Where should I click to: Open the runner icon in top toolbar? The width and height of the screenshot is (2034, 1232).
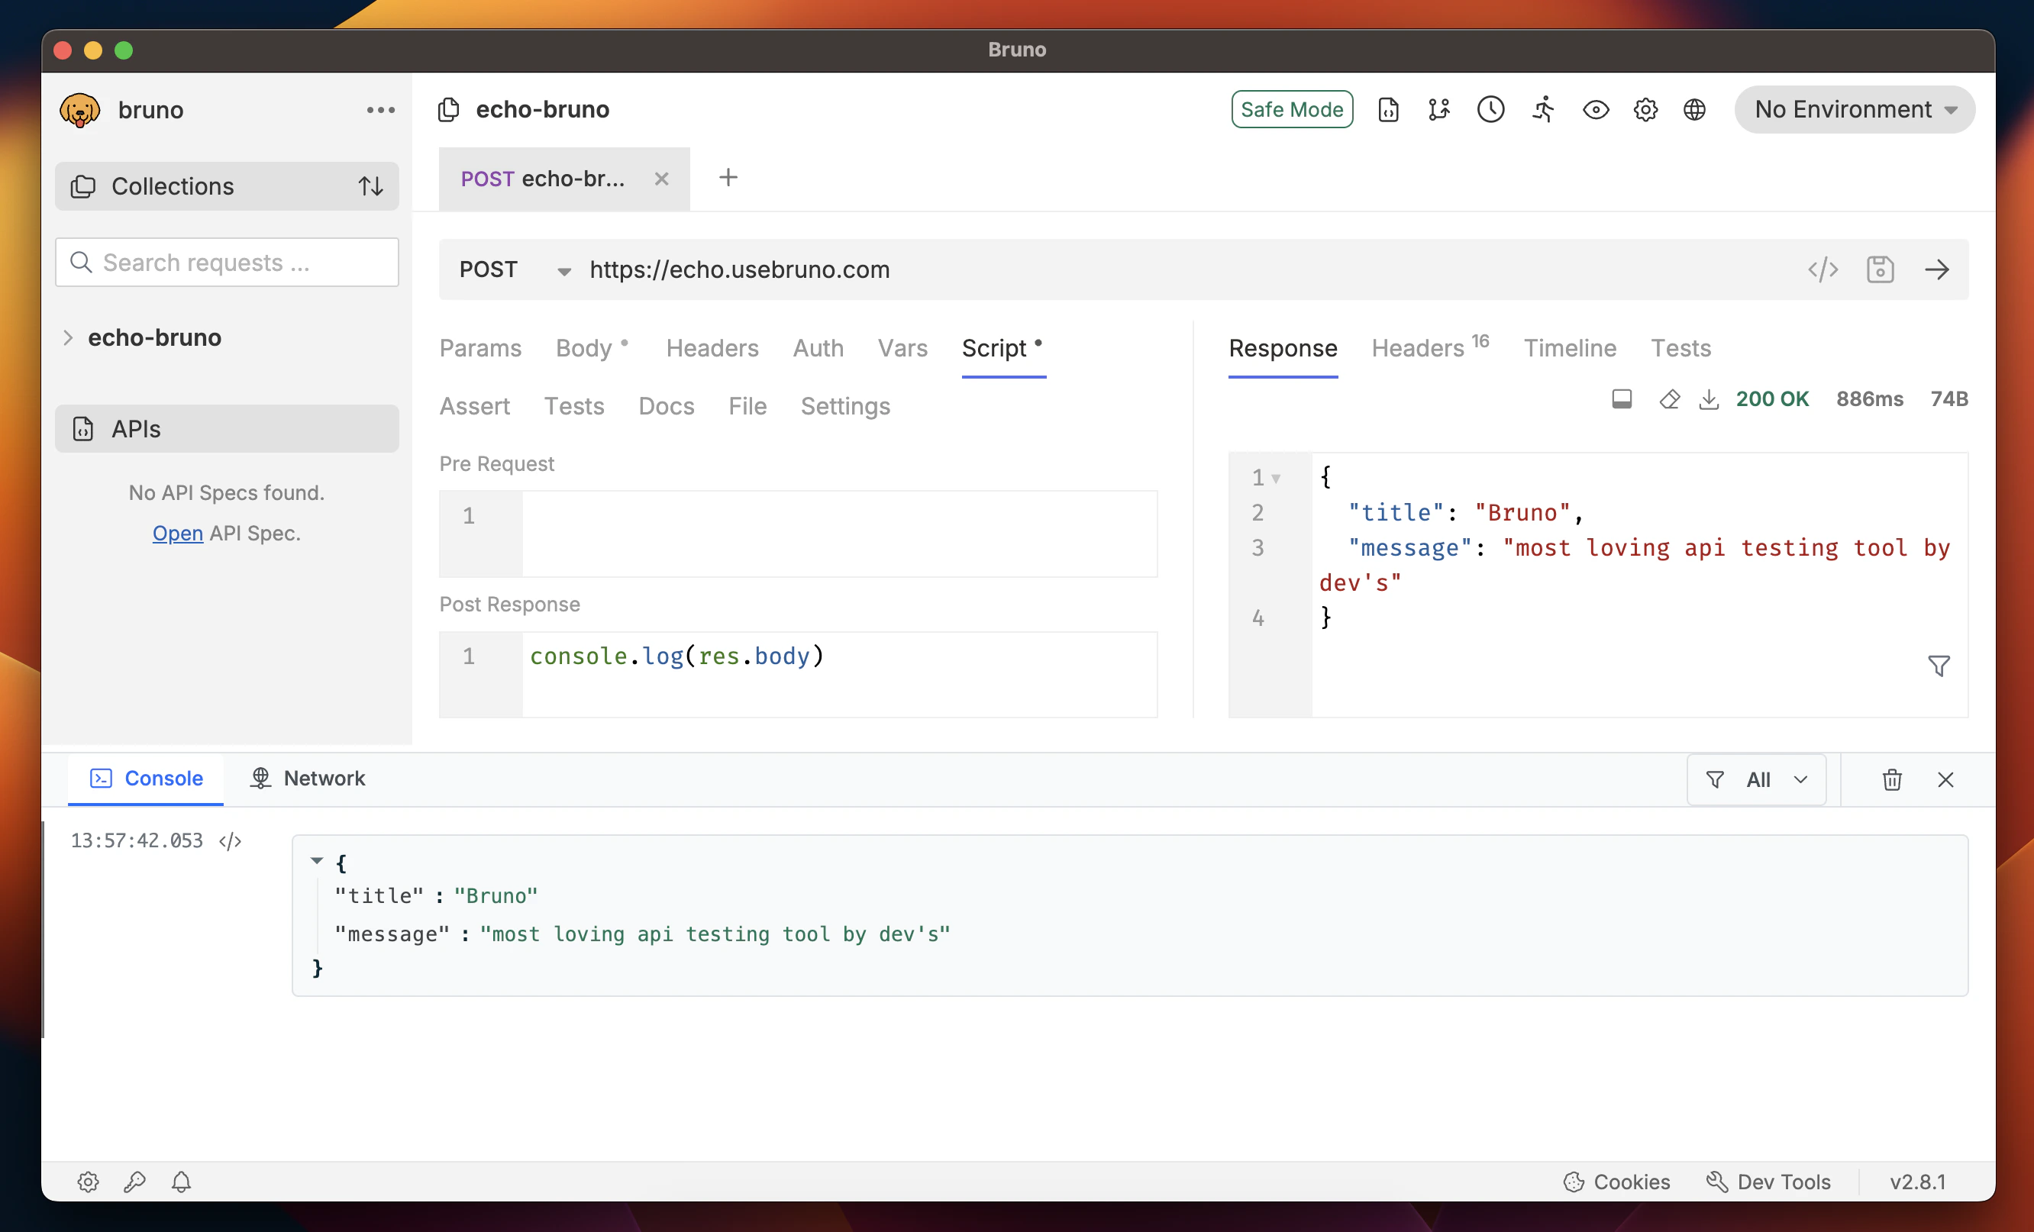1543,110
